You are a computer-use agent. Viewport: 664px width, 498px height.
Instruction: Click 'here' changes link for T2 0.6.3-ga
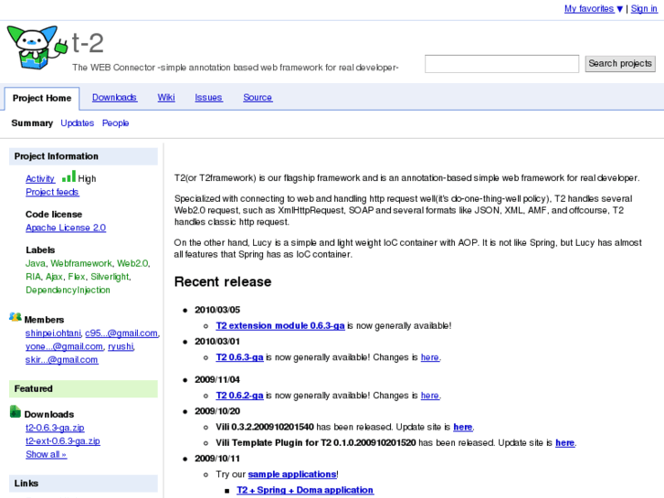click(430, 357)
